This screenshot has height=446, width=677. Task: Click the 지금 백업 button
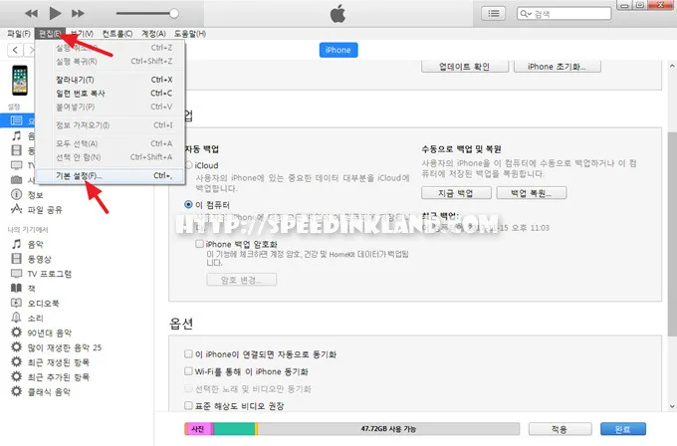(456, 193)
